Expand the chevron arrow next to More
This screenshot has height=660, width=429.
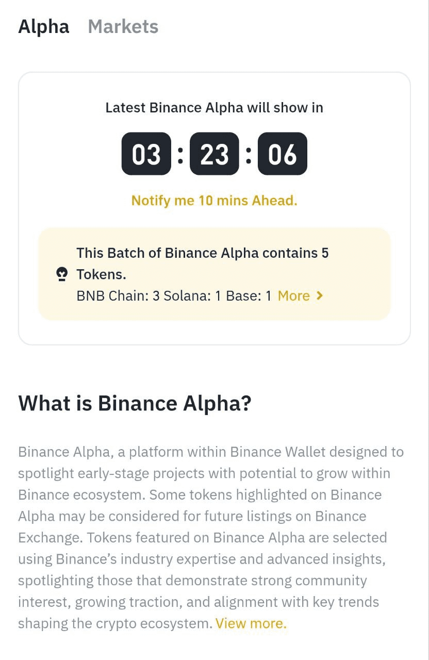(320, 295)
